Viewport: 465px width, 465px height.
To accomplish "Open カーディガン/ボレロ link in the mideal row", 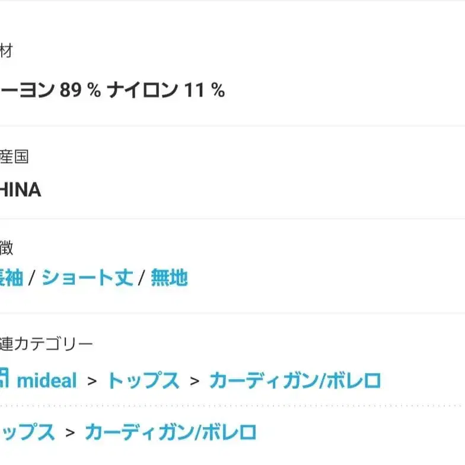I will coord(295,380).
